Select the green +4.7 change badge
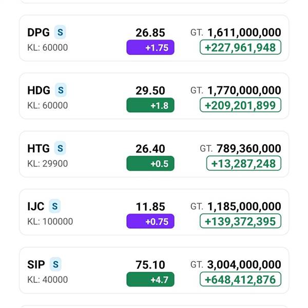The width and height of the screenshot is (308, 308). click(x=150, y=279)
